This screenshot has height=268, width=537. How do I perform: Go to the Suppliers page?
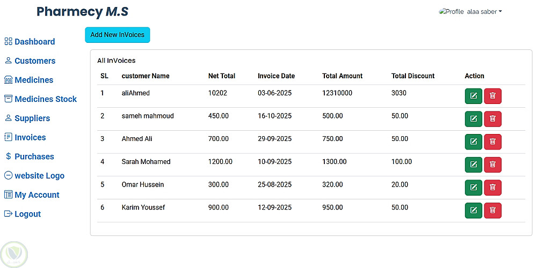tap(32, 118)
